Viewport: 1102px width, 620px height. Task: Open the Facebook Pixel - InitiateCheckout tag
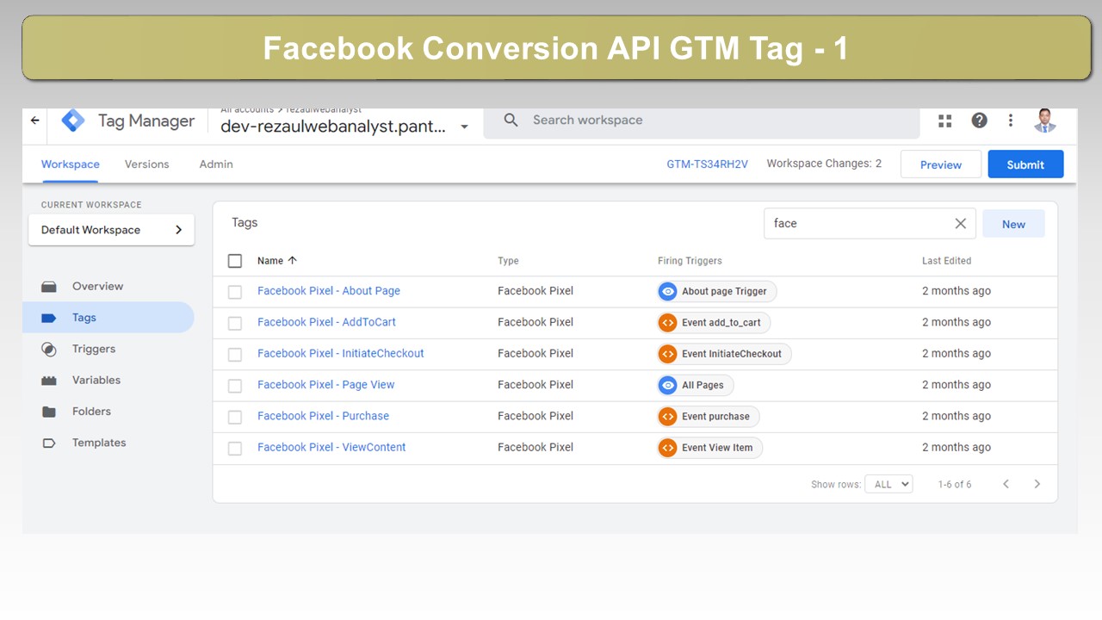point(341,354)
